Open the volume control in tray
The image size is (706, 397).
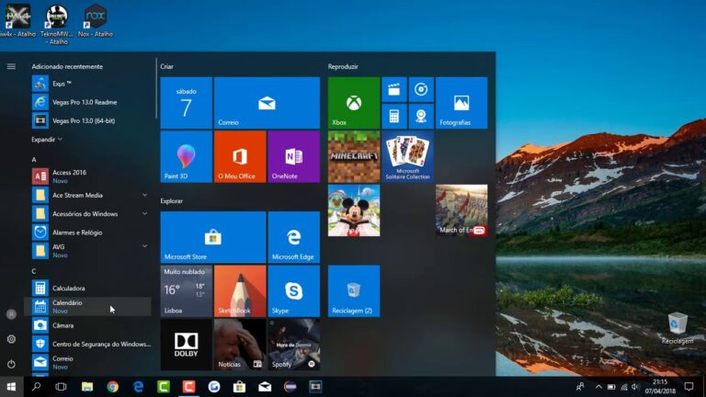[635, 387]
